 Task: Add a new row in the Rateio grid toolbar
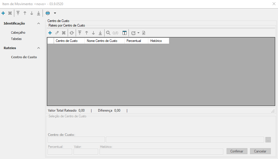click(50, 33)
